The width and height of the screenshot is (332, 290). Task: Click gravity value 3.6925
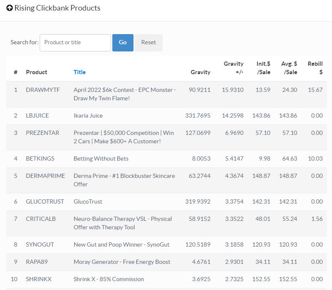click(x=201, y=279)
